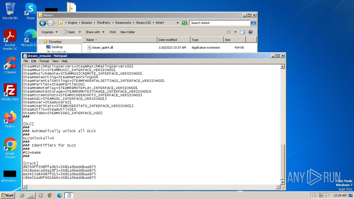This screenshot has height=199, width=354.
Task: Open network tray icon
Action: [x=321, y=195]
